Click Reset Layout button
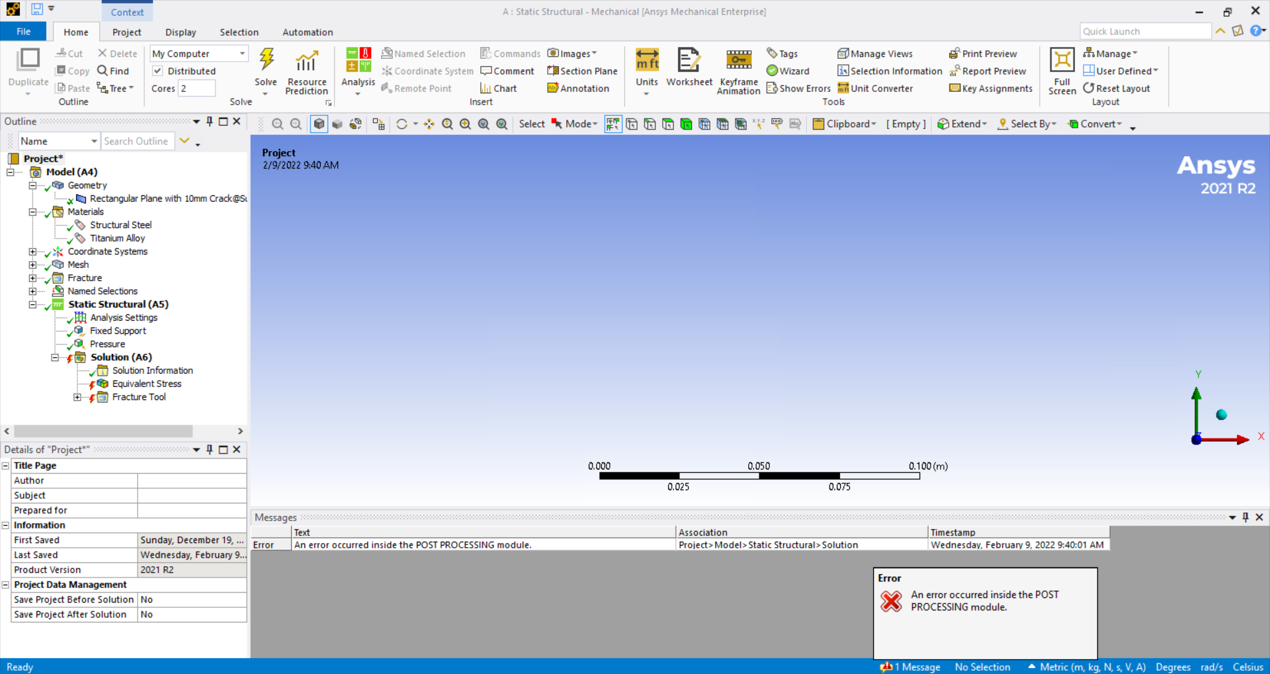The image size is (1270, 674). pyautogui.click(x=1117, y=88)
